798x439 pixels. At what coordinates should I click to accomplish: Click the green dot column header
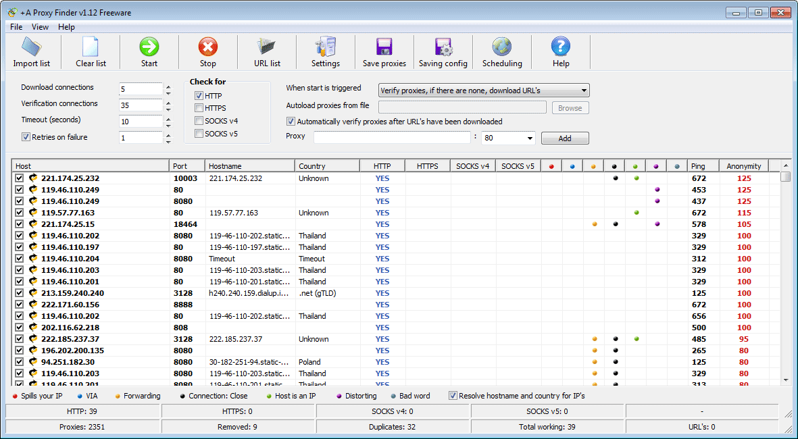pyautogui.click(x=635, y=166)
